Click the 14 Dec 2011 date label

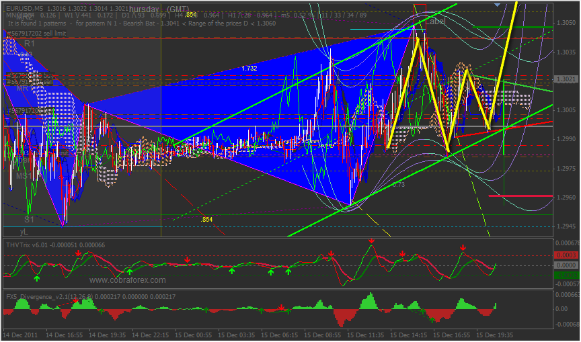[x=21, y=335]
